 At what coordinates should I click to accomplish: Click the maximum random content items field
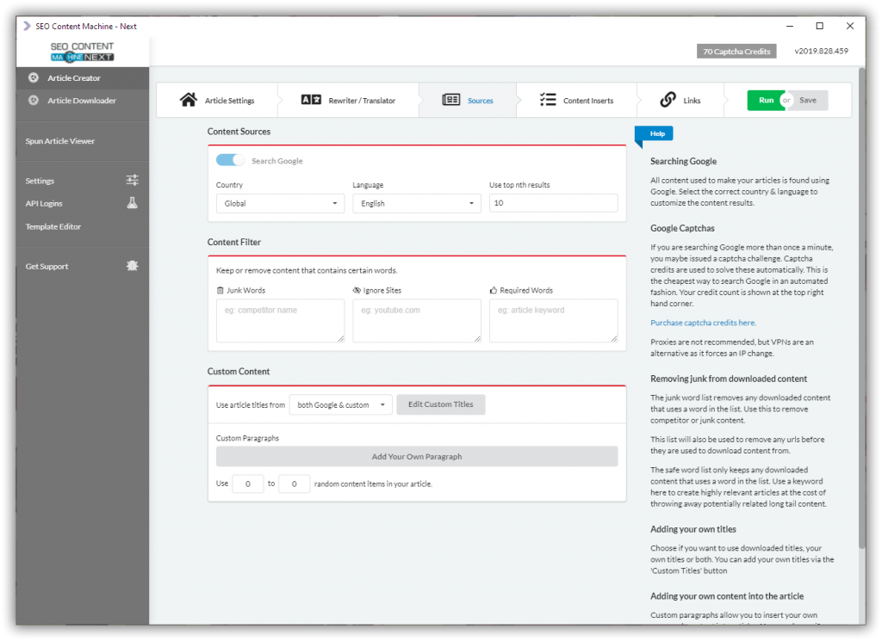[295, 484]
